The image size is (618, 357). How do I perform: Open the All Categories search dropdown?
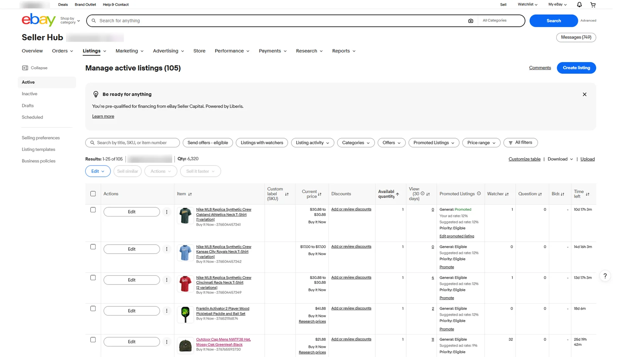click(x=501, y=20)
